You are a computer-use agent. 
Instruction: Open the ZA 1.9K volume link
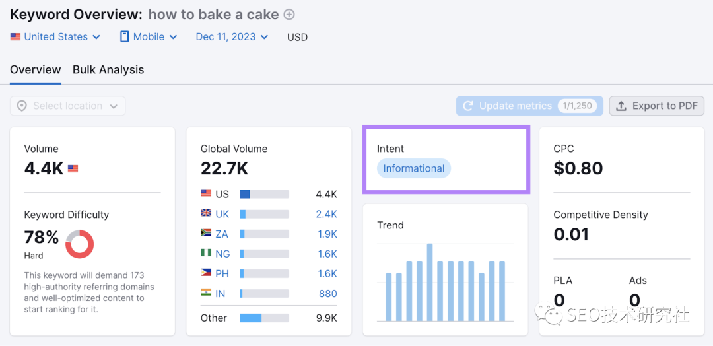(x=326, y=234)
